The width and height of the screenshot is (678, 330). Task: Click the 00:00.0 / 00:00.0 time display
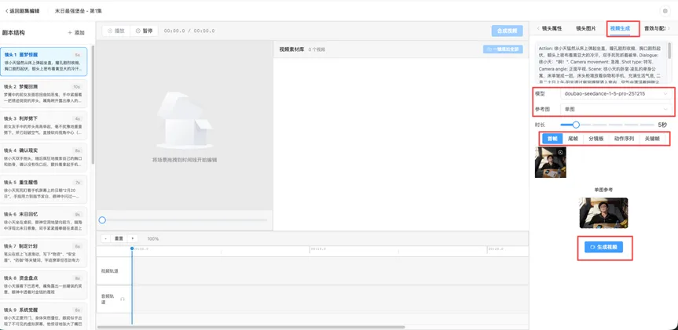pos(189,31)
